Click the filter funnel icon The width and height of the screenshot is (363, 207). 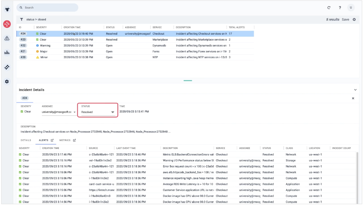(x=22, y=20)
